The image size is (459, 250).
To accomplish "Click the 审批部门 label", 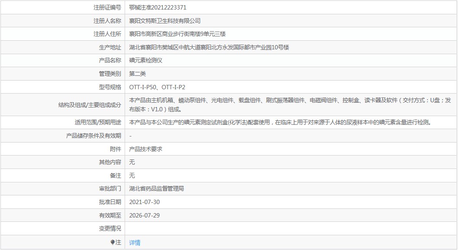I will [110, 188].
